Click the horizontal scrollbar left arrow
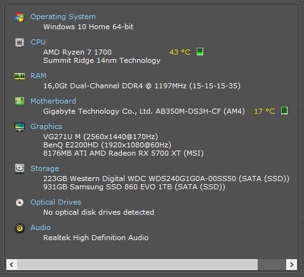Image resolution: width=304 pixels, height=277 pixels. (x=11, y=264)
